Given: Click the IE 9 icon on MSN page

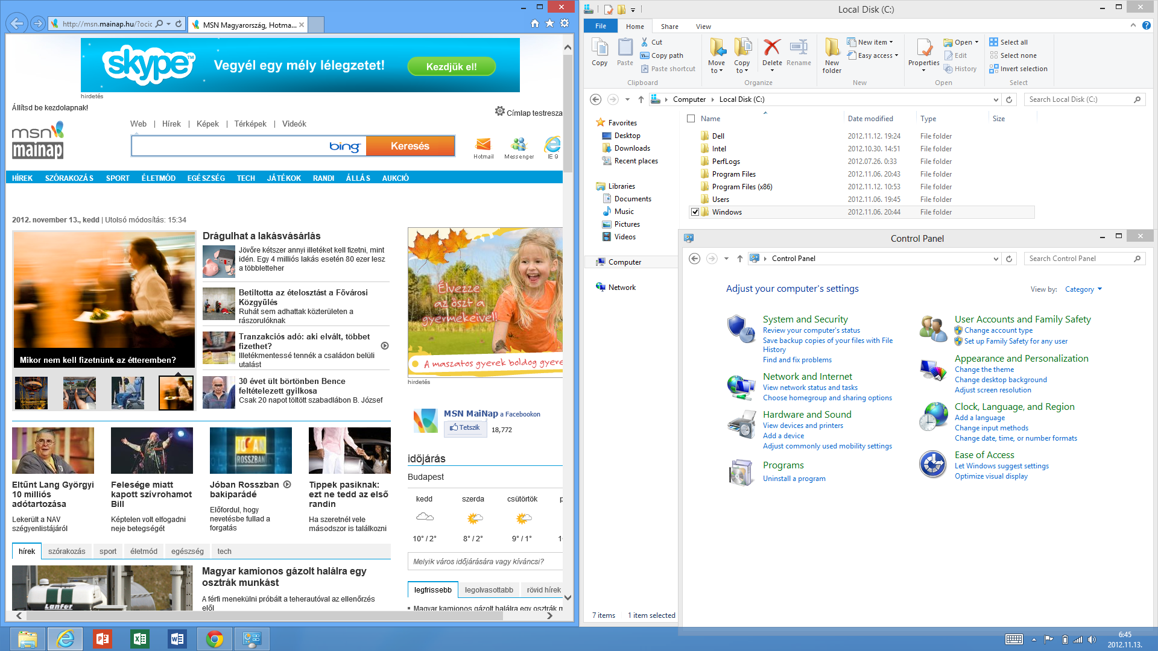Looking at the screenshot, I should [552, 145].
